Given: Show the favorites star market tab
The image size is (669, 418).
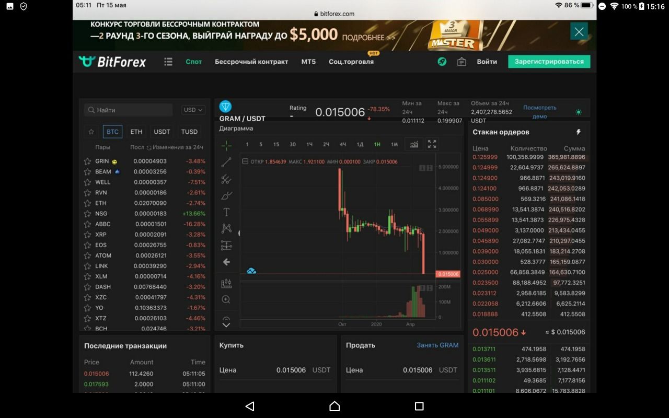Looking at the screenshot, I should pos(91,132).
